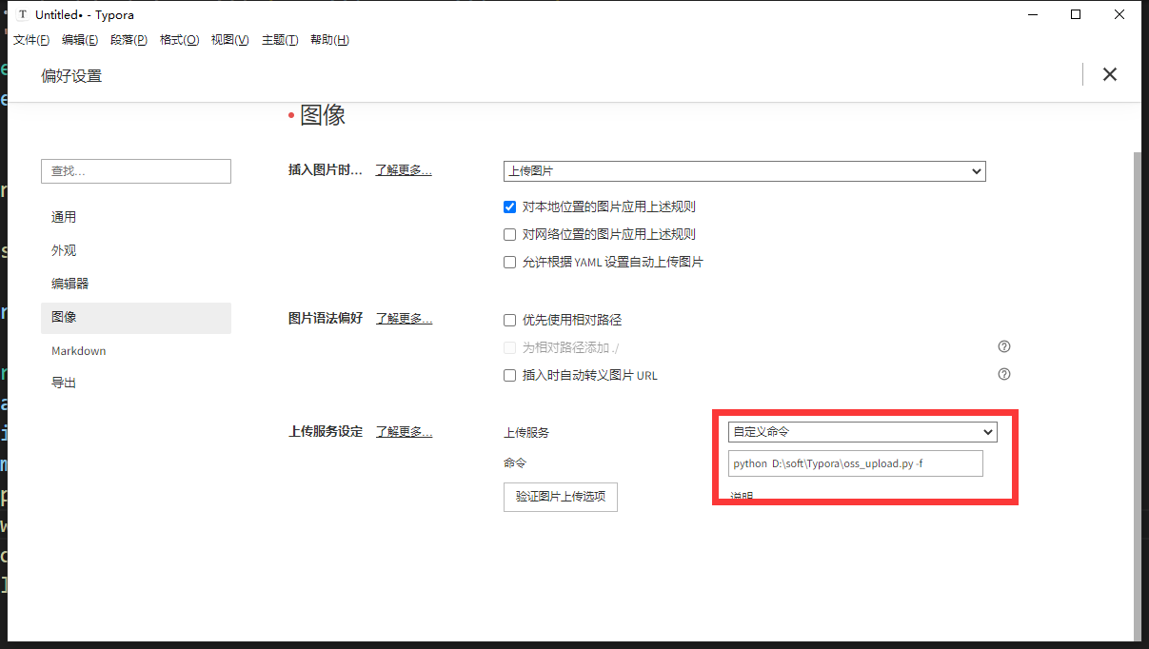Select the Markdown settings category
The image size is (1149, 649).
point(79,351)
